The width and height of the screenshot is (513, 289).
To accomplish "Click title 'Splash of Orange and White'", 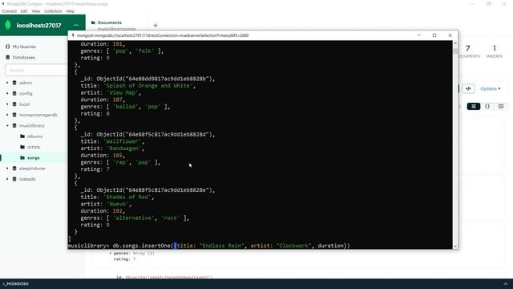I will click(149, 86).
